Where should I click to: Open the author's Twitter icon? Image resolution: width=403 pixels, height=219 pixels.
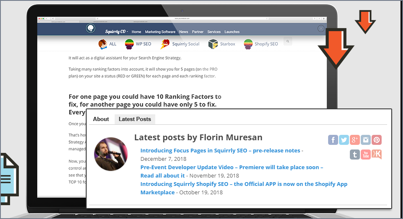(344, 140)
